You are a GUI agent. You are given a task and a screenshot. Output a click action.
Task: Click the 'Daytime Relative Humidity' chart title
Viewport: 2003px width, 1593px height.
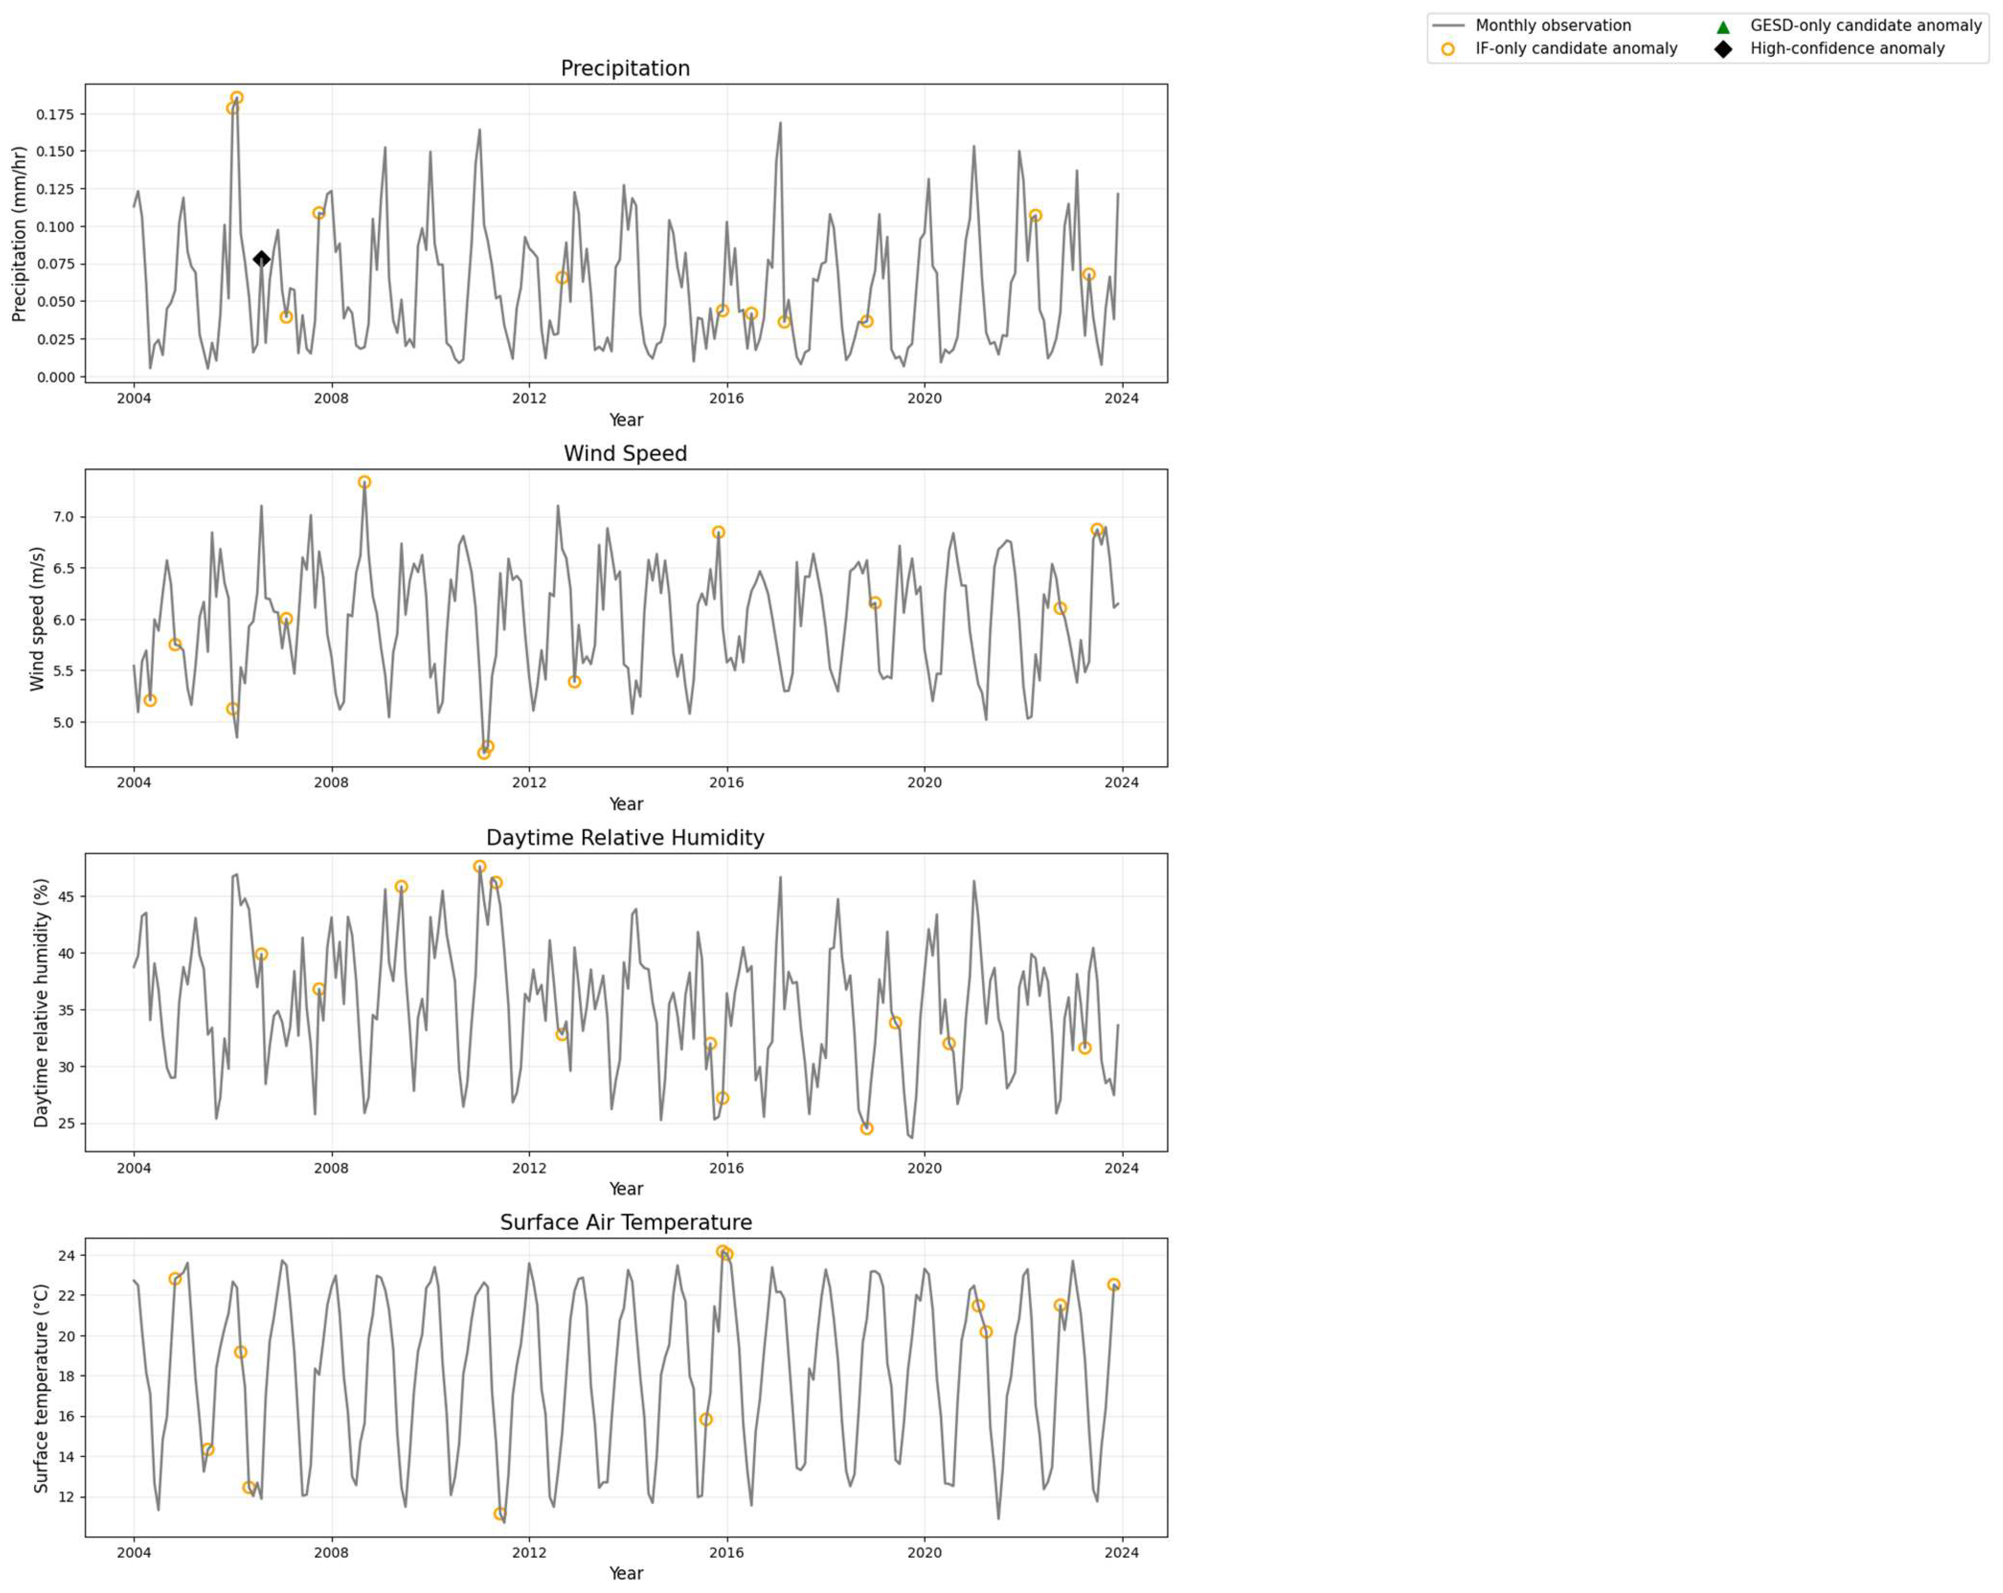click(625, 838)
